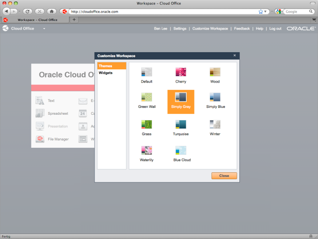Image resolution: width=318 pixels, height=239 pixels.
Task: Click the Oracle logo
Action: (301, 29)
